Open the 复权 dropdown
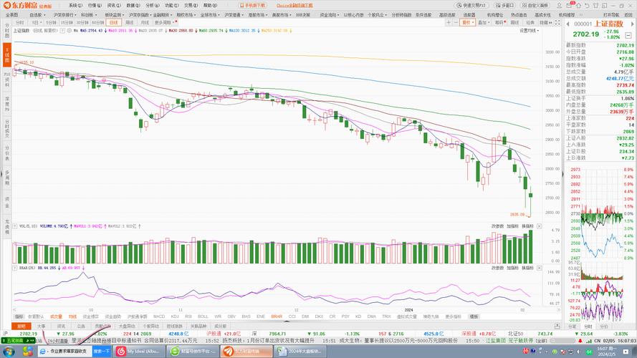The width and height of the screenshot is (637, 358). click(469, 22)
